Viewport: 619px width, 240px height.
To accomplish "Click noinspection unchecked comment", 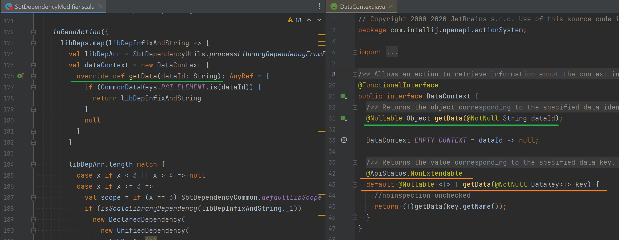I will coord(422,195).
